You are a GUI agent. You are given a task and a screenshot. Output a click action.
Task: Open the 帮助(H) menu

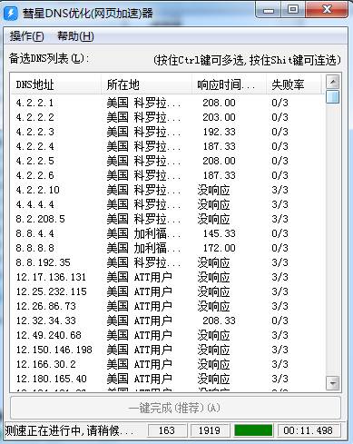[75, 36]
